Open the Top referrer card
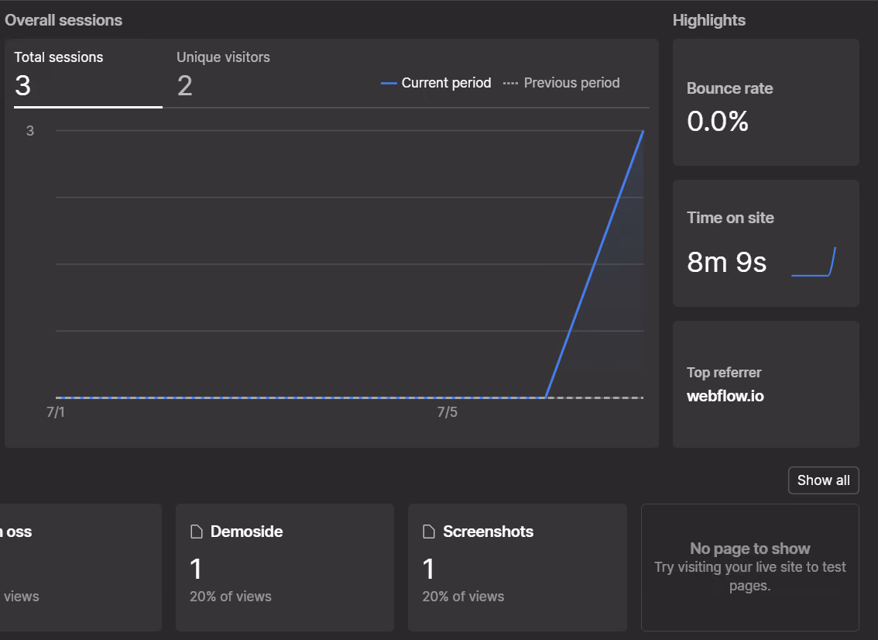Viewport: 878px width, 640px height. (766, 384)
